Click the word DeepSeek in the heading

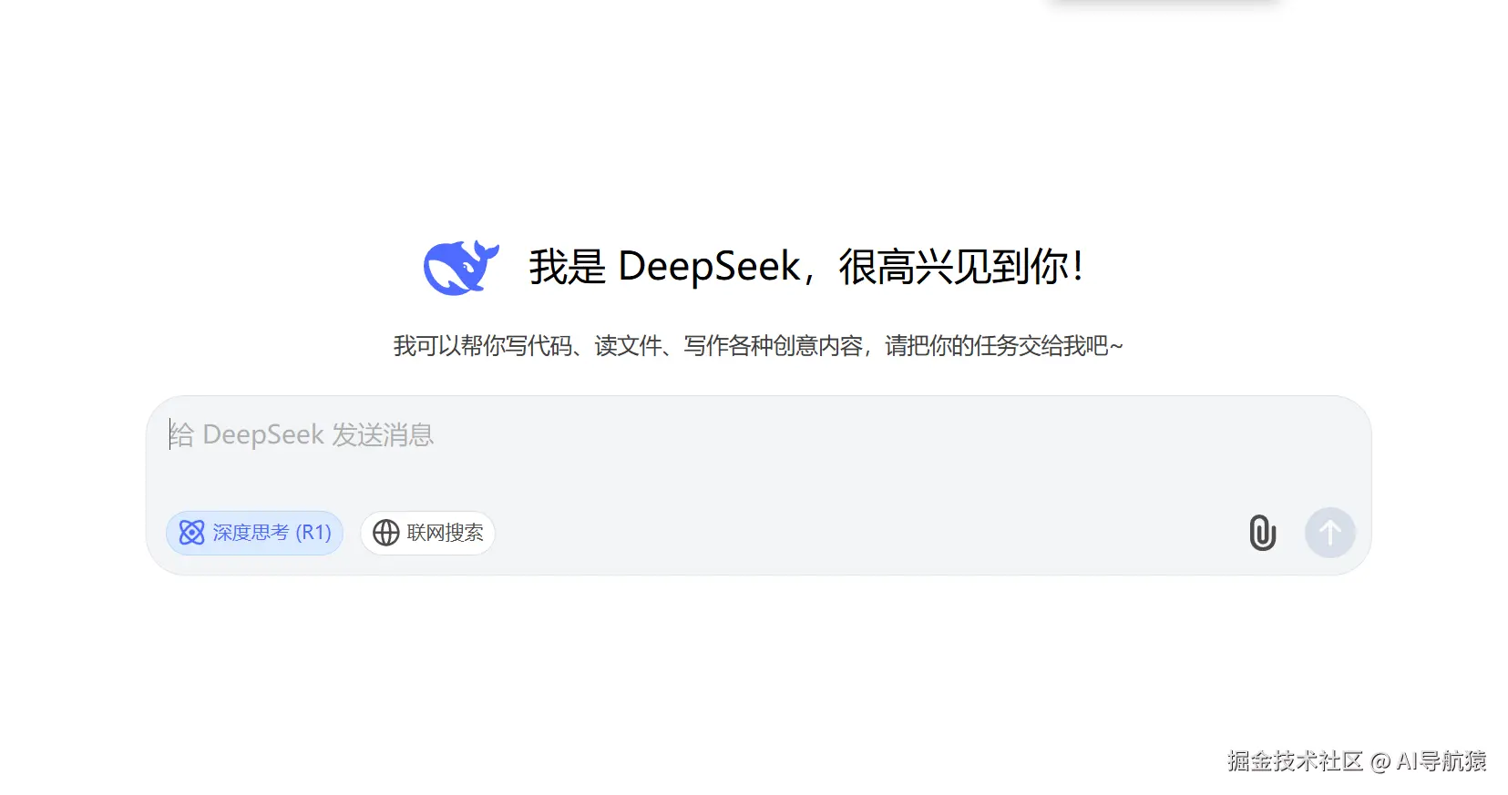(x=709, y=268)
